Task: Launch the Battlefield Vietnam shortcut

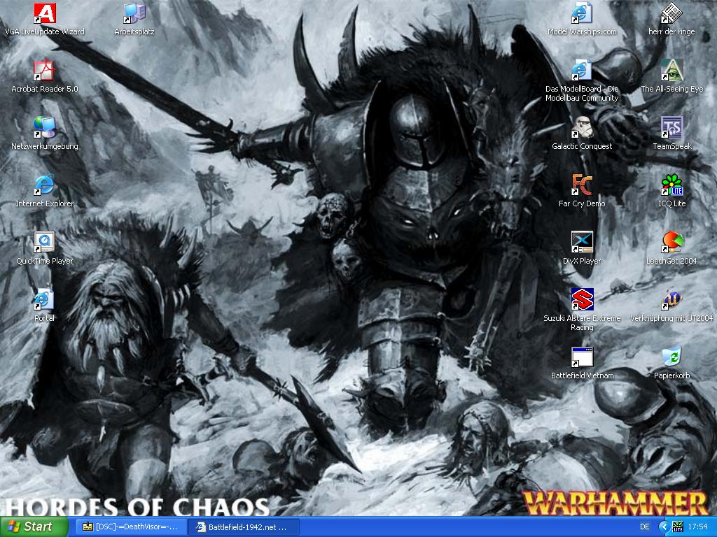Action: coord(582,358)
